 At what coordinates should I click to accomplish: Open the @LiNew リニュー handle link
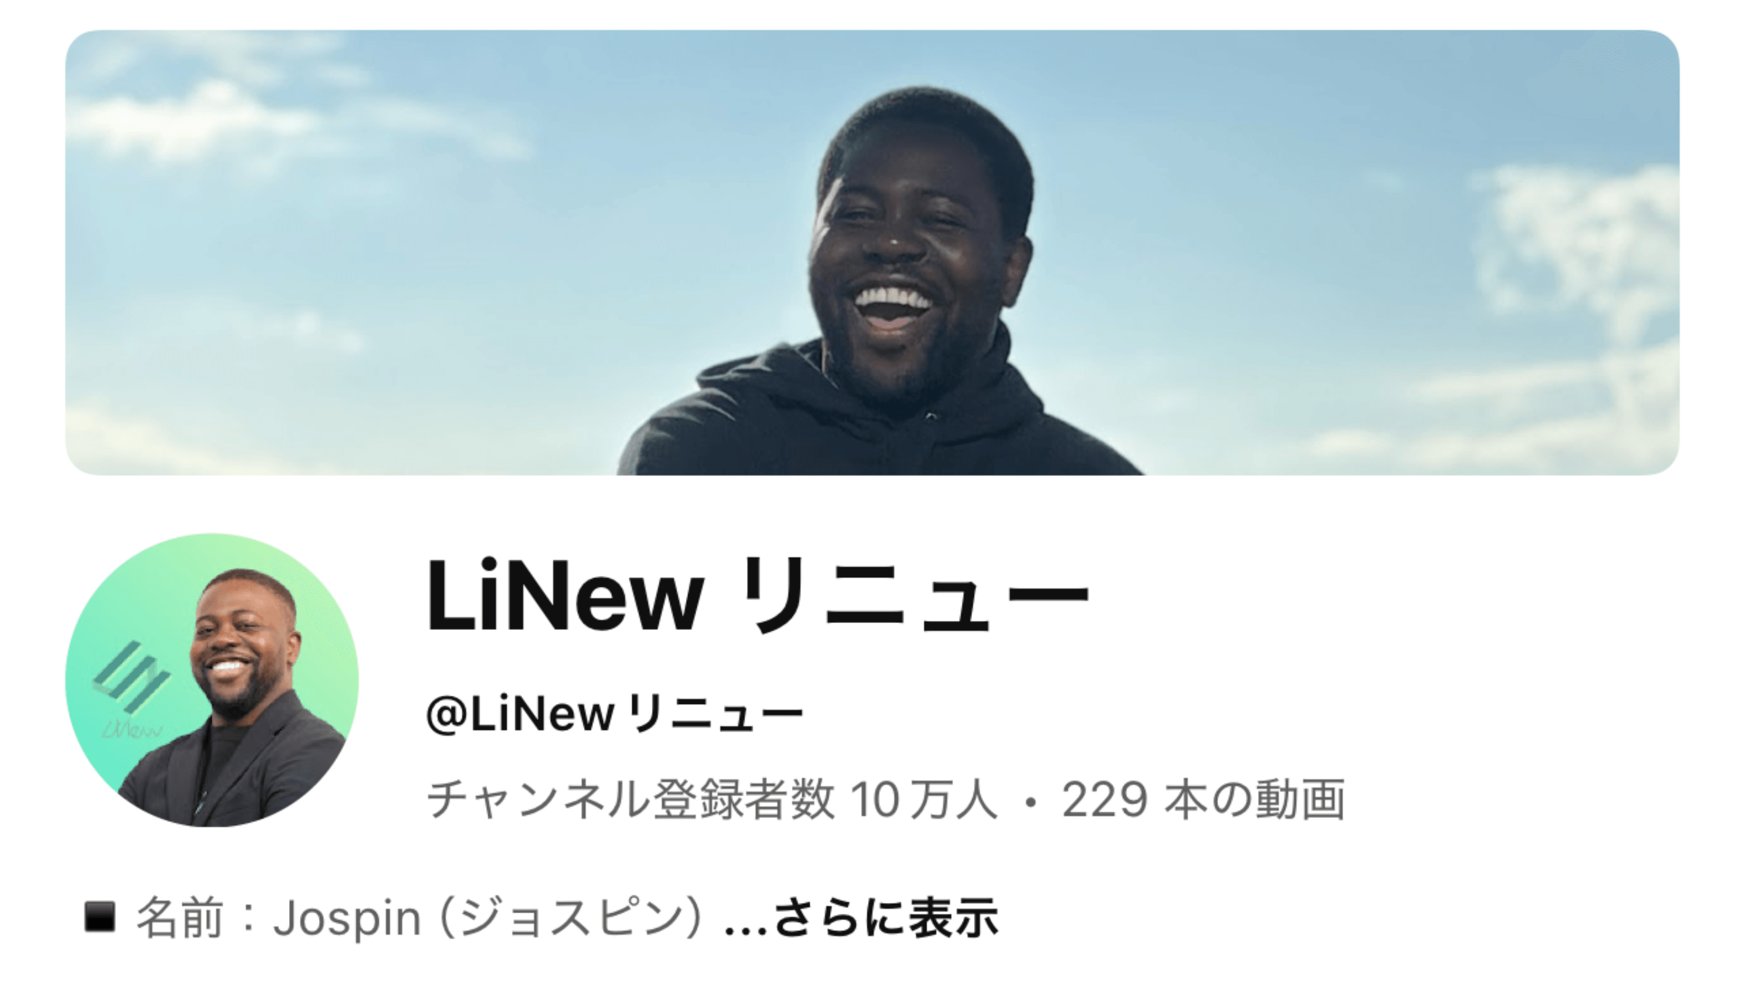pyautogui.click(x=615, y=715)
